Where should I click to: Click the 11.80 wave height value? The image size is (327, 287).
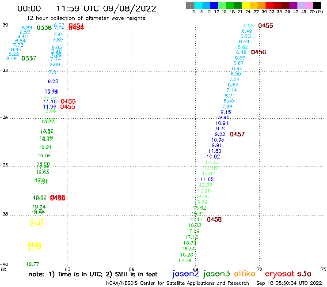[x=215, y=151]
